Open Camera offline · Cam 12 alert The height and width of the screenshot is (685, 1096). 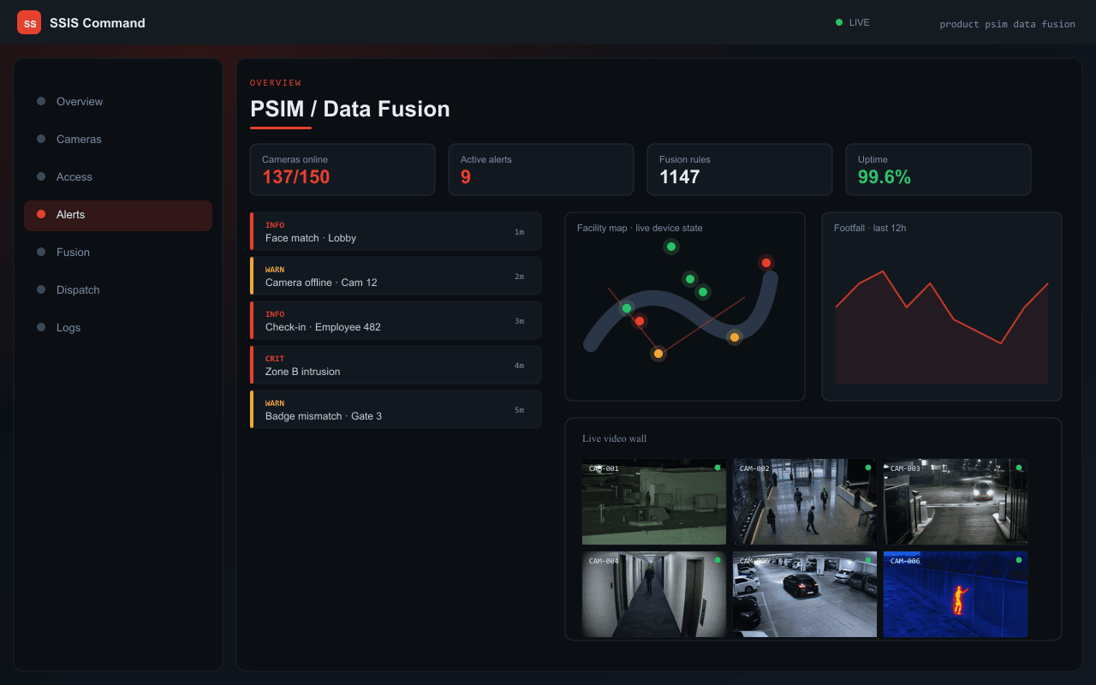coord(396,276)
